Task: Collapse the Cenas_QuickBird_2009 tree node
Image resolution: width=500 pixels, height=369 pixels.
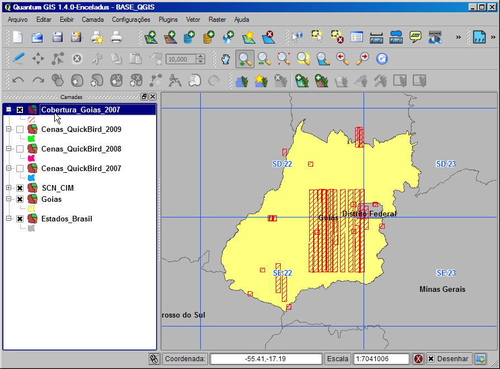Action: (8, 129)
